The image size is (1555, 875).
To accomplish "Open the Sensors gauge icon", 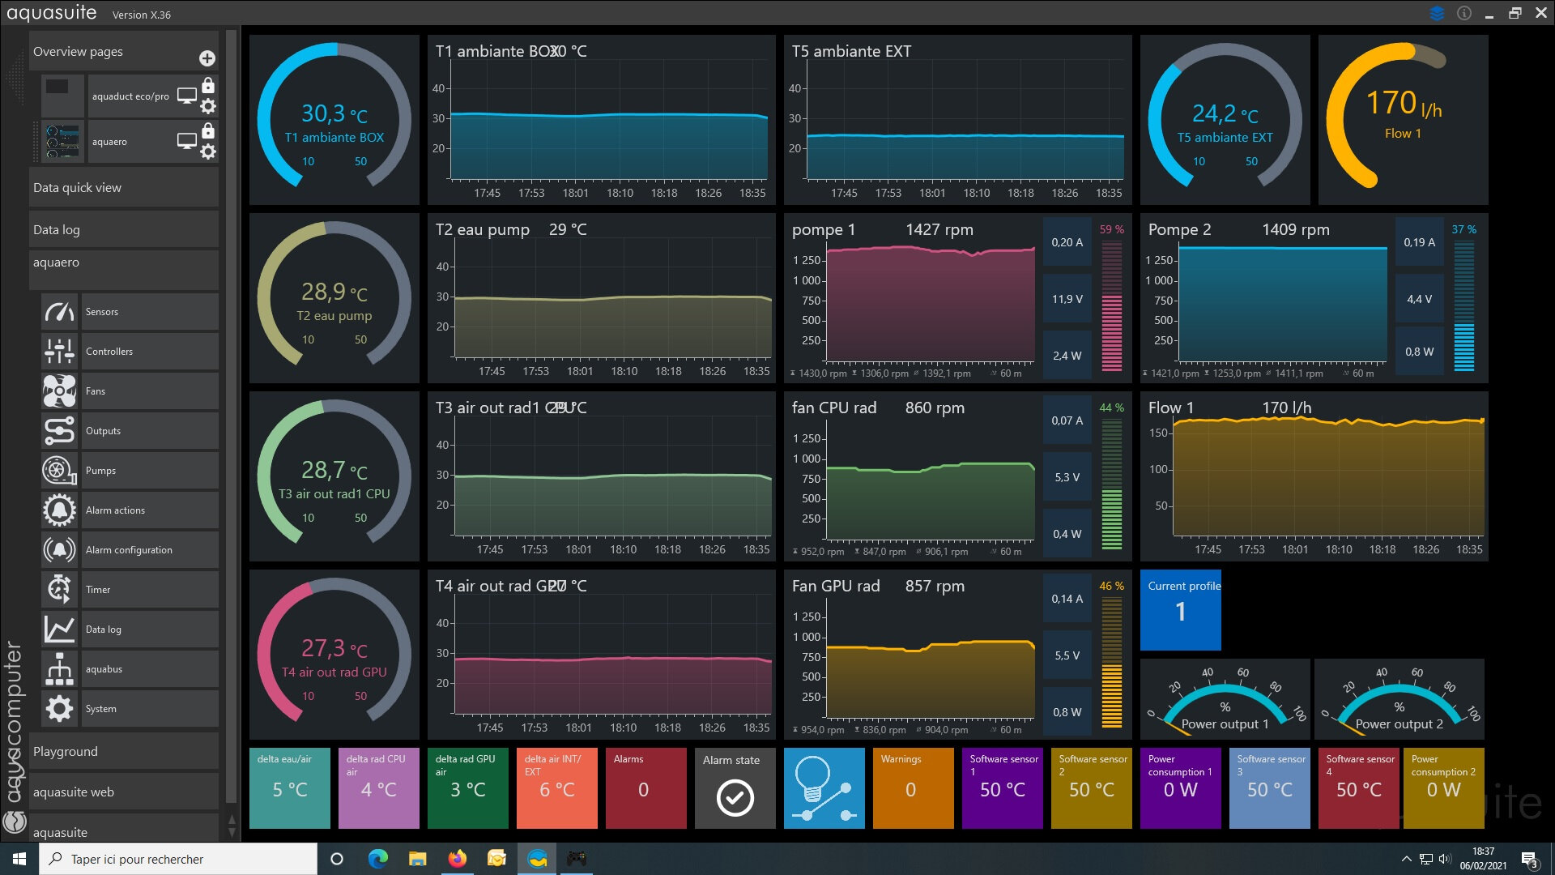I will [x=59, y=312].
